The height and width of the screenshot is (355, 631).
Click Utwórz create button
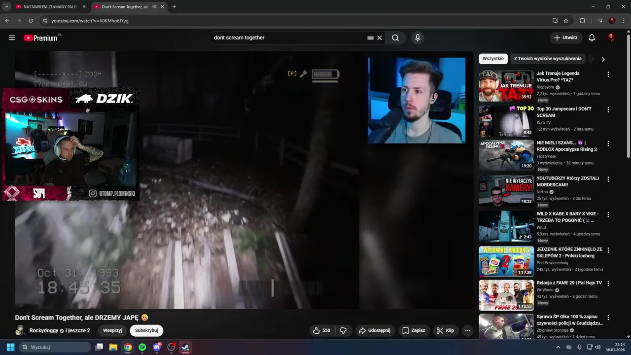[566, 38]
